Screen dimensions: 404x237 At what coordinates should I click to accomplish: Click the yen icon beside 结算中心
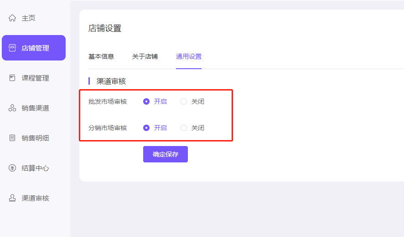coord(12,168)
